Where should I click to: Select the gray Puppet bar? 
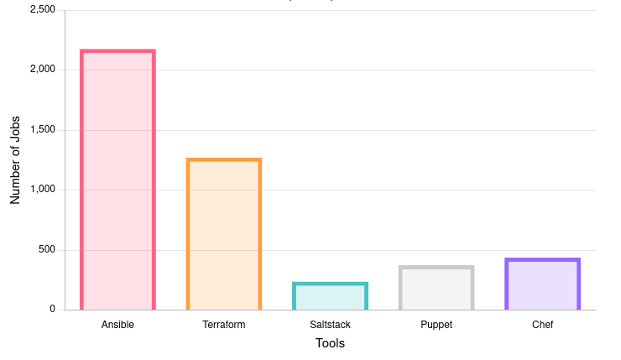436,288
